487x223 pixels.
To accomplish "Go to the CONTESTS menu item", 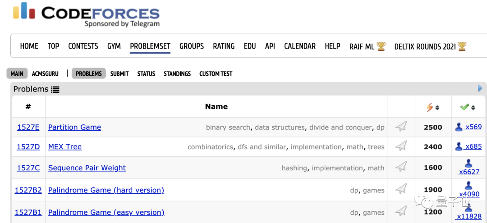I will click(83, 46).
